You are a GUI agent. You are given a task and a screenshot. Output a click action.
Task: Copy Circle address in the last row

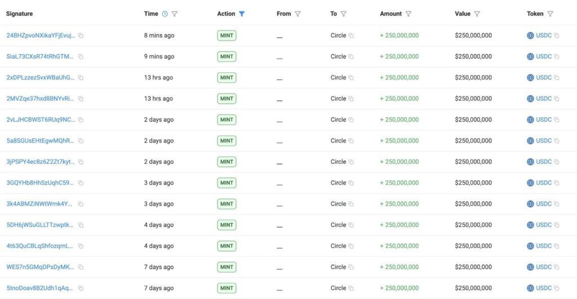351,288
